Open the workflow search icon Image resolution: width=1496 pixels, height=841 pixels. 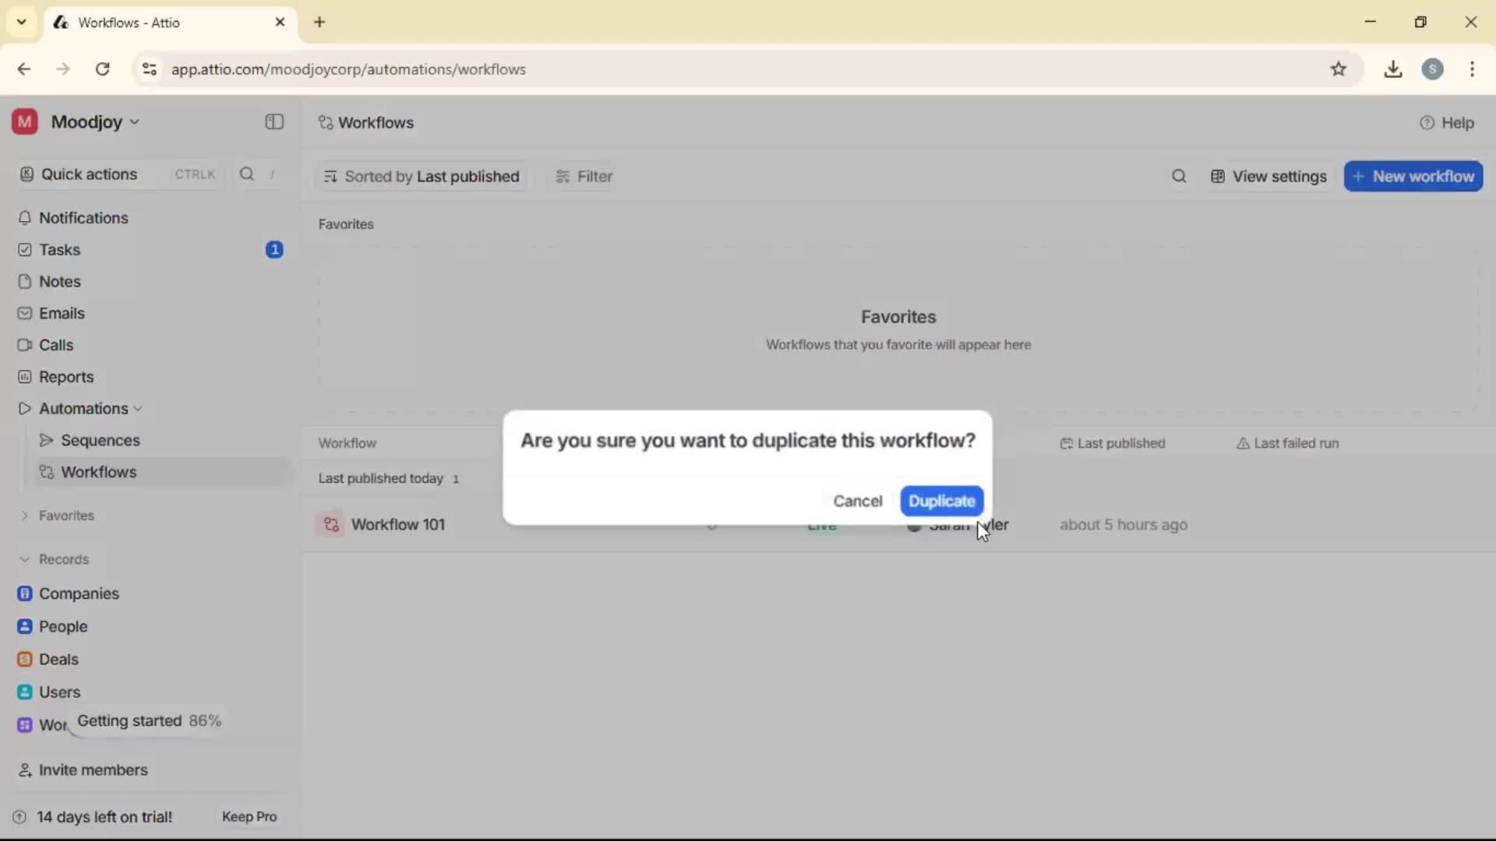click(x=1179, y=176)
